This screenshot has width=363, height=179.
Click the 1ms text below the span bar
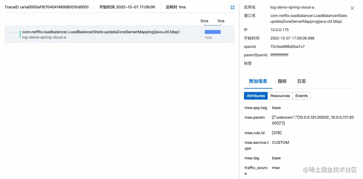[x=208, y=38]
